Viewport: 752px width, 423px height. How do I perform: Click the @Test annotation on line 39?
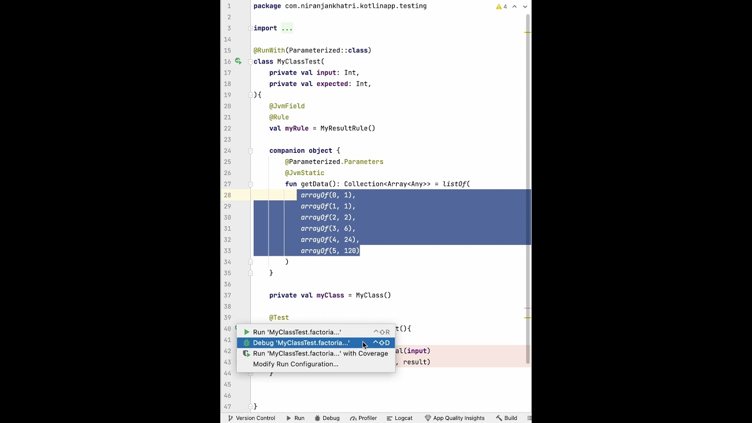[279, 318]
